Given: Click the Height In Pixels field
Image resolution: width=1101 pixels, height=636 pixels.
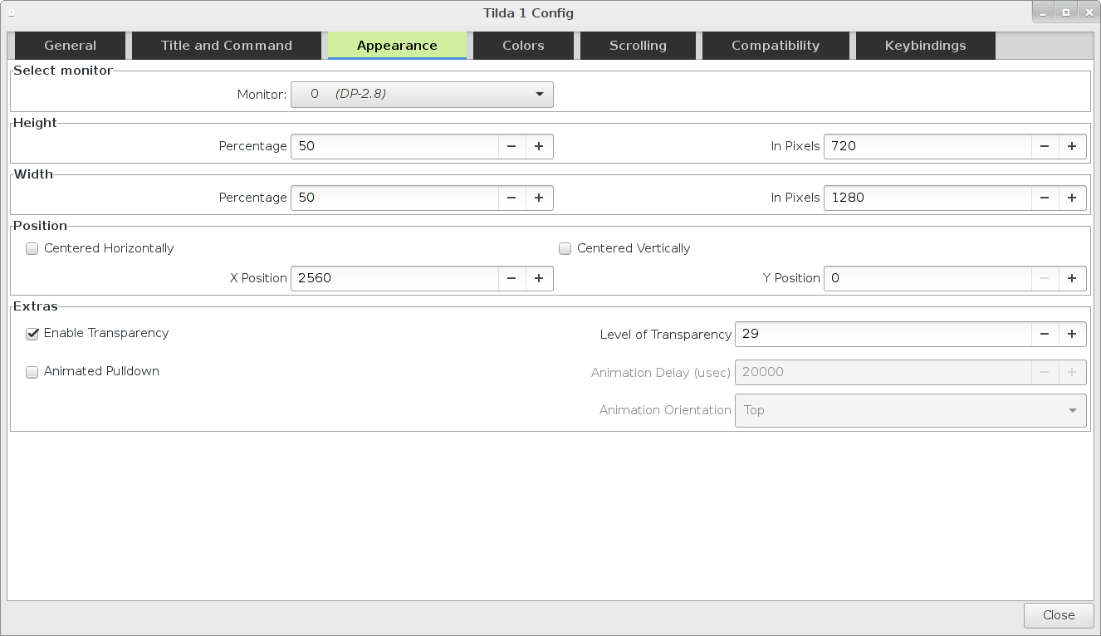Looking at the screenshot, I should (927, 146).
